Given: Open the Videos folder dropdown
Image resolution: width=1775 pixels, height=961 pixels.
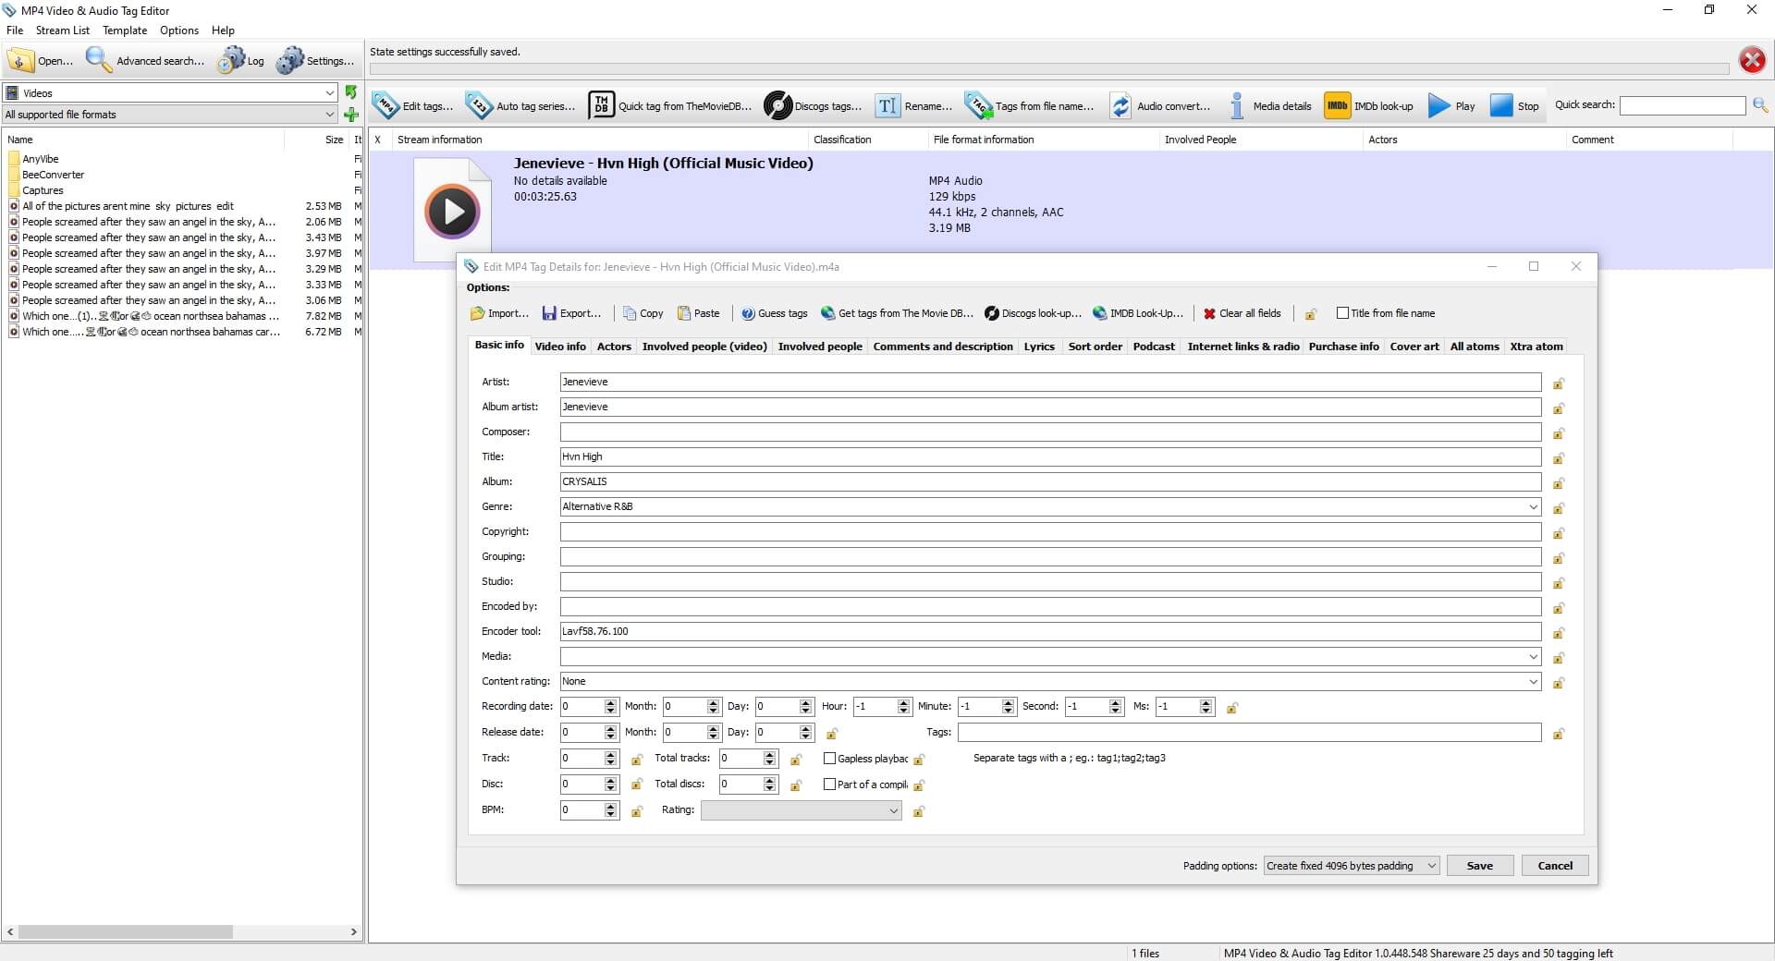Looking at the screenshot, I should [x=170, y=92].
